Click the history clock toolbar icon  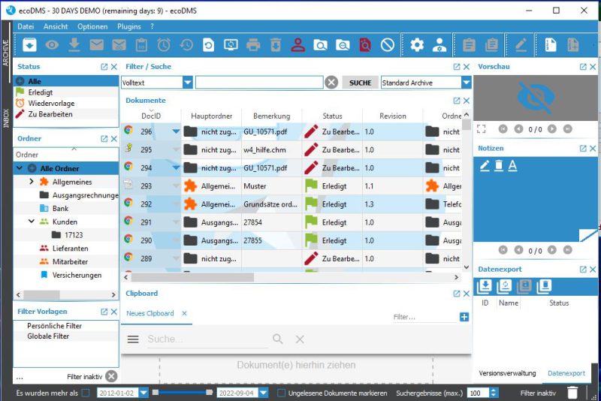coord(186,45)
